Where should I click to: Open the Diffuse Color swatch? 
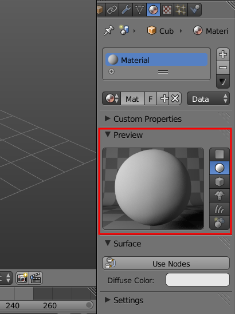click(x=198, y=280)
